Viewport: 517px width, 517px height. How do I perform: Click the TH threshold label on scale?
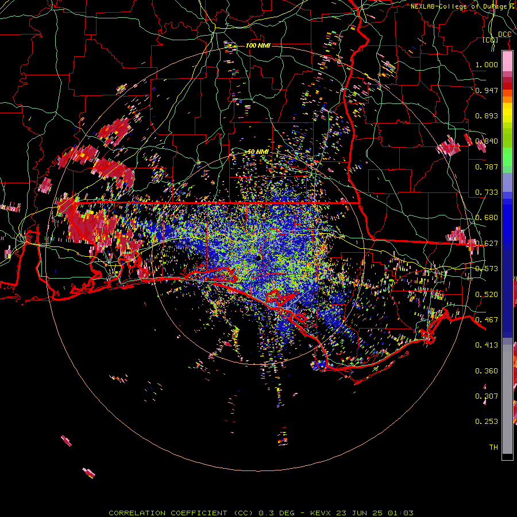click(x=493, y=447)
